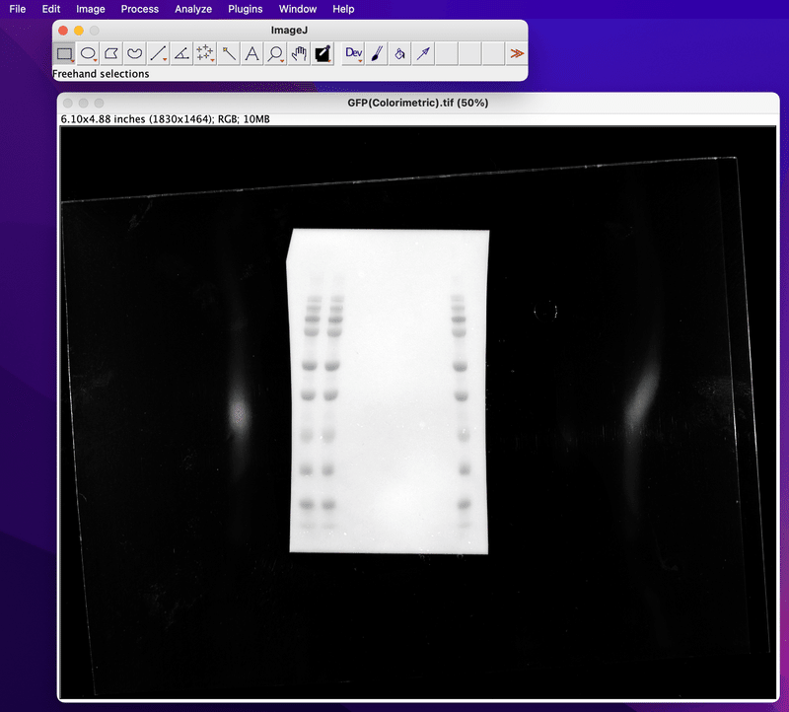This screenshot has width=789, height=712.
Task: Select the Polygon selection tool
Action: tap(111, 53)
